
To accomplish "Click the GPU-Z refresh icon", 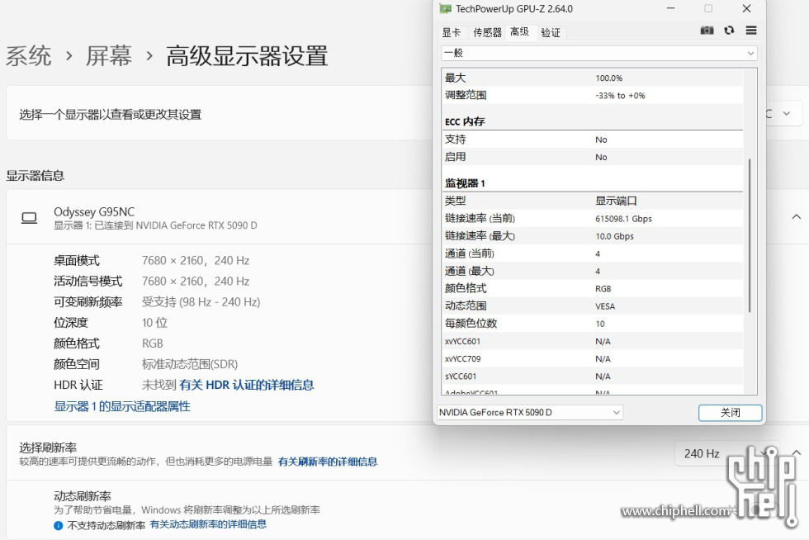I will point(729,31).
